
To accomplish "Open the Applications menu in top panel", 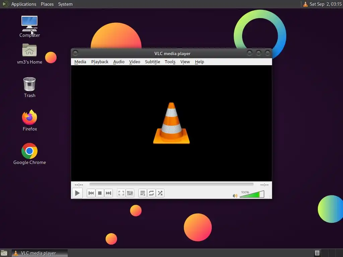I will (x=24, y=4).
